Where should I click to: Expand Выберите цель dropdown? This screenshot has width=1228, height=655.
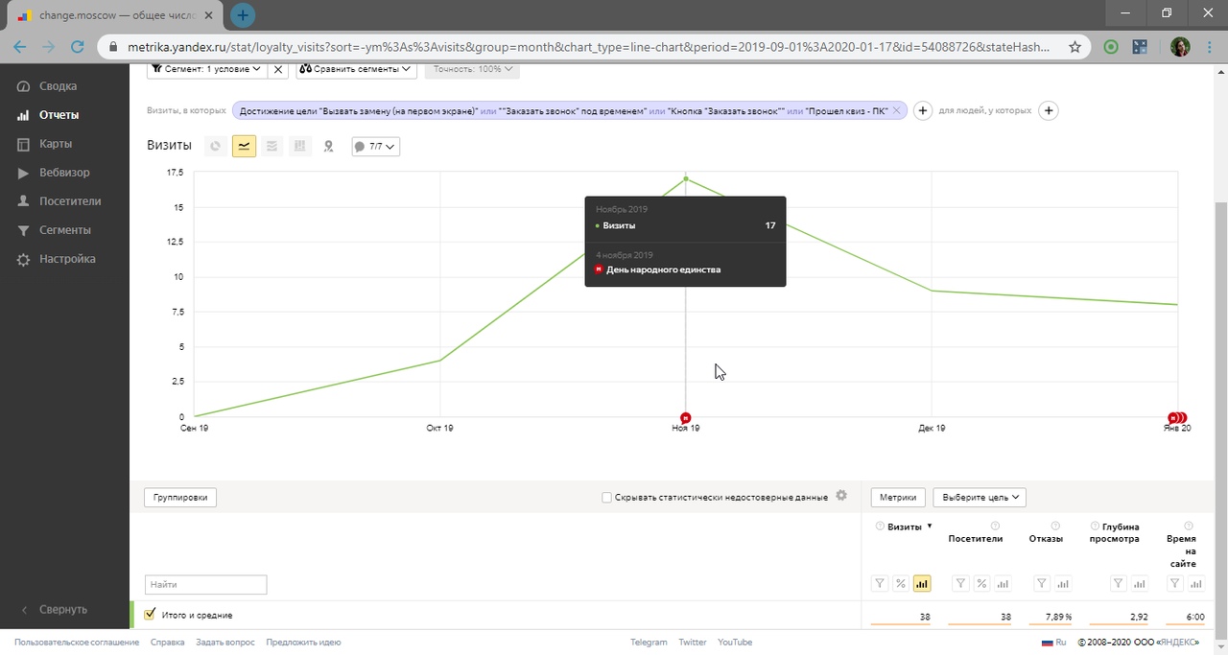980,497
